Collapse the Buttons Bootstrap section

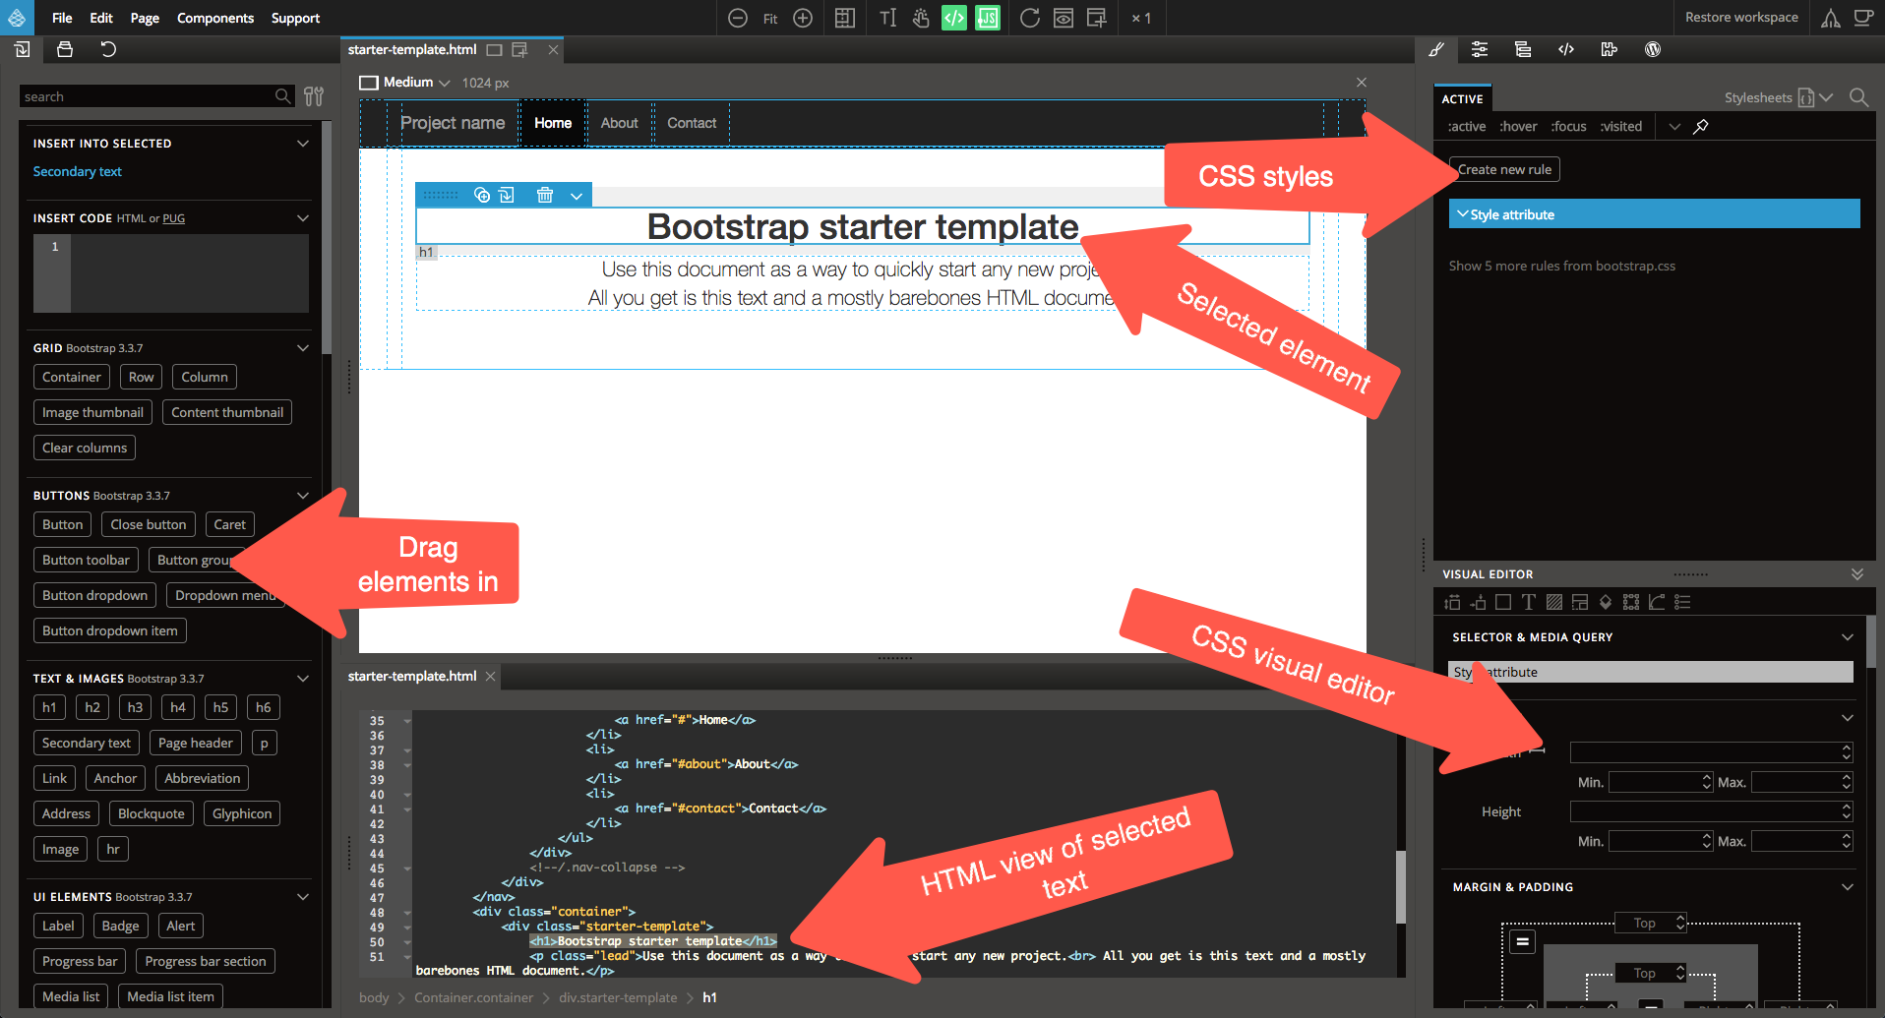[303, 496]
